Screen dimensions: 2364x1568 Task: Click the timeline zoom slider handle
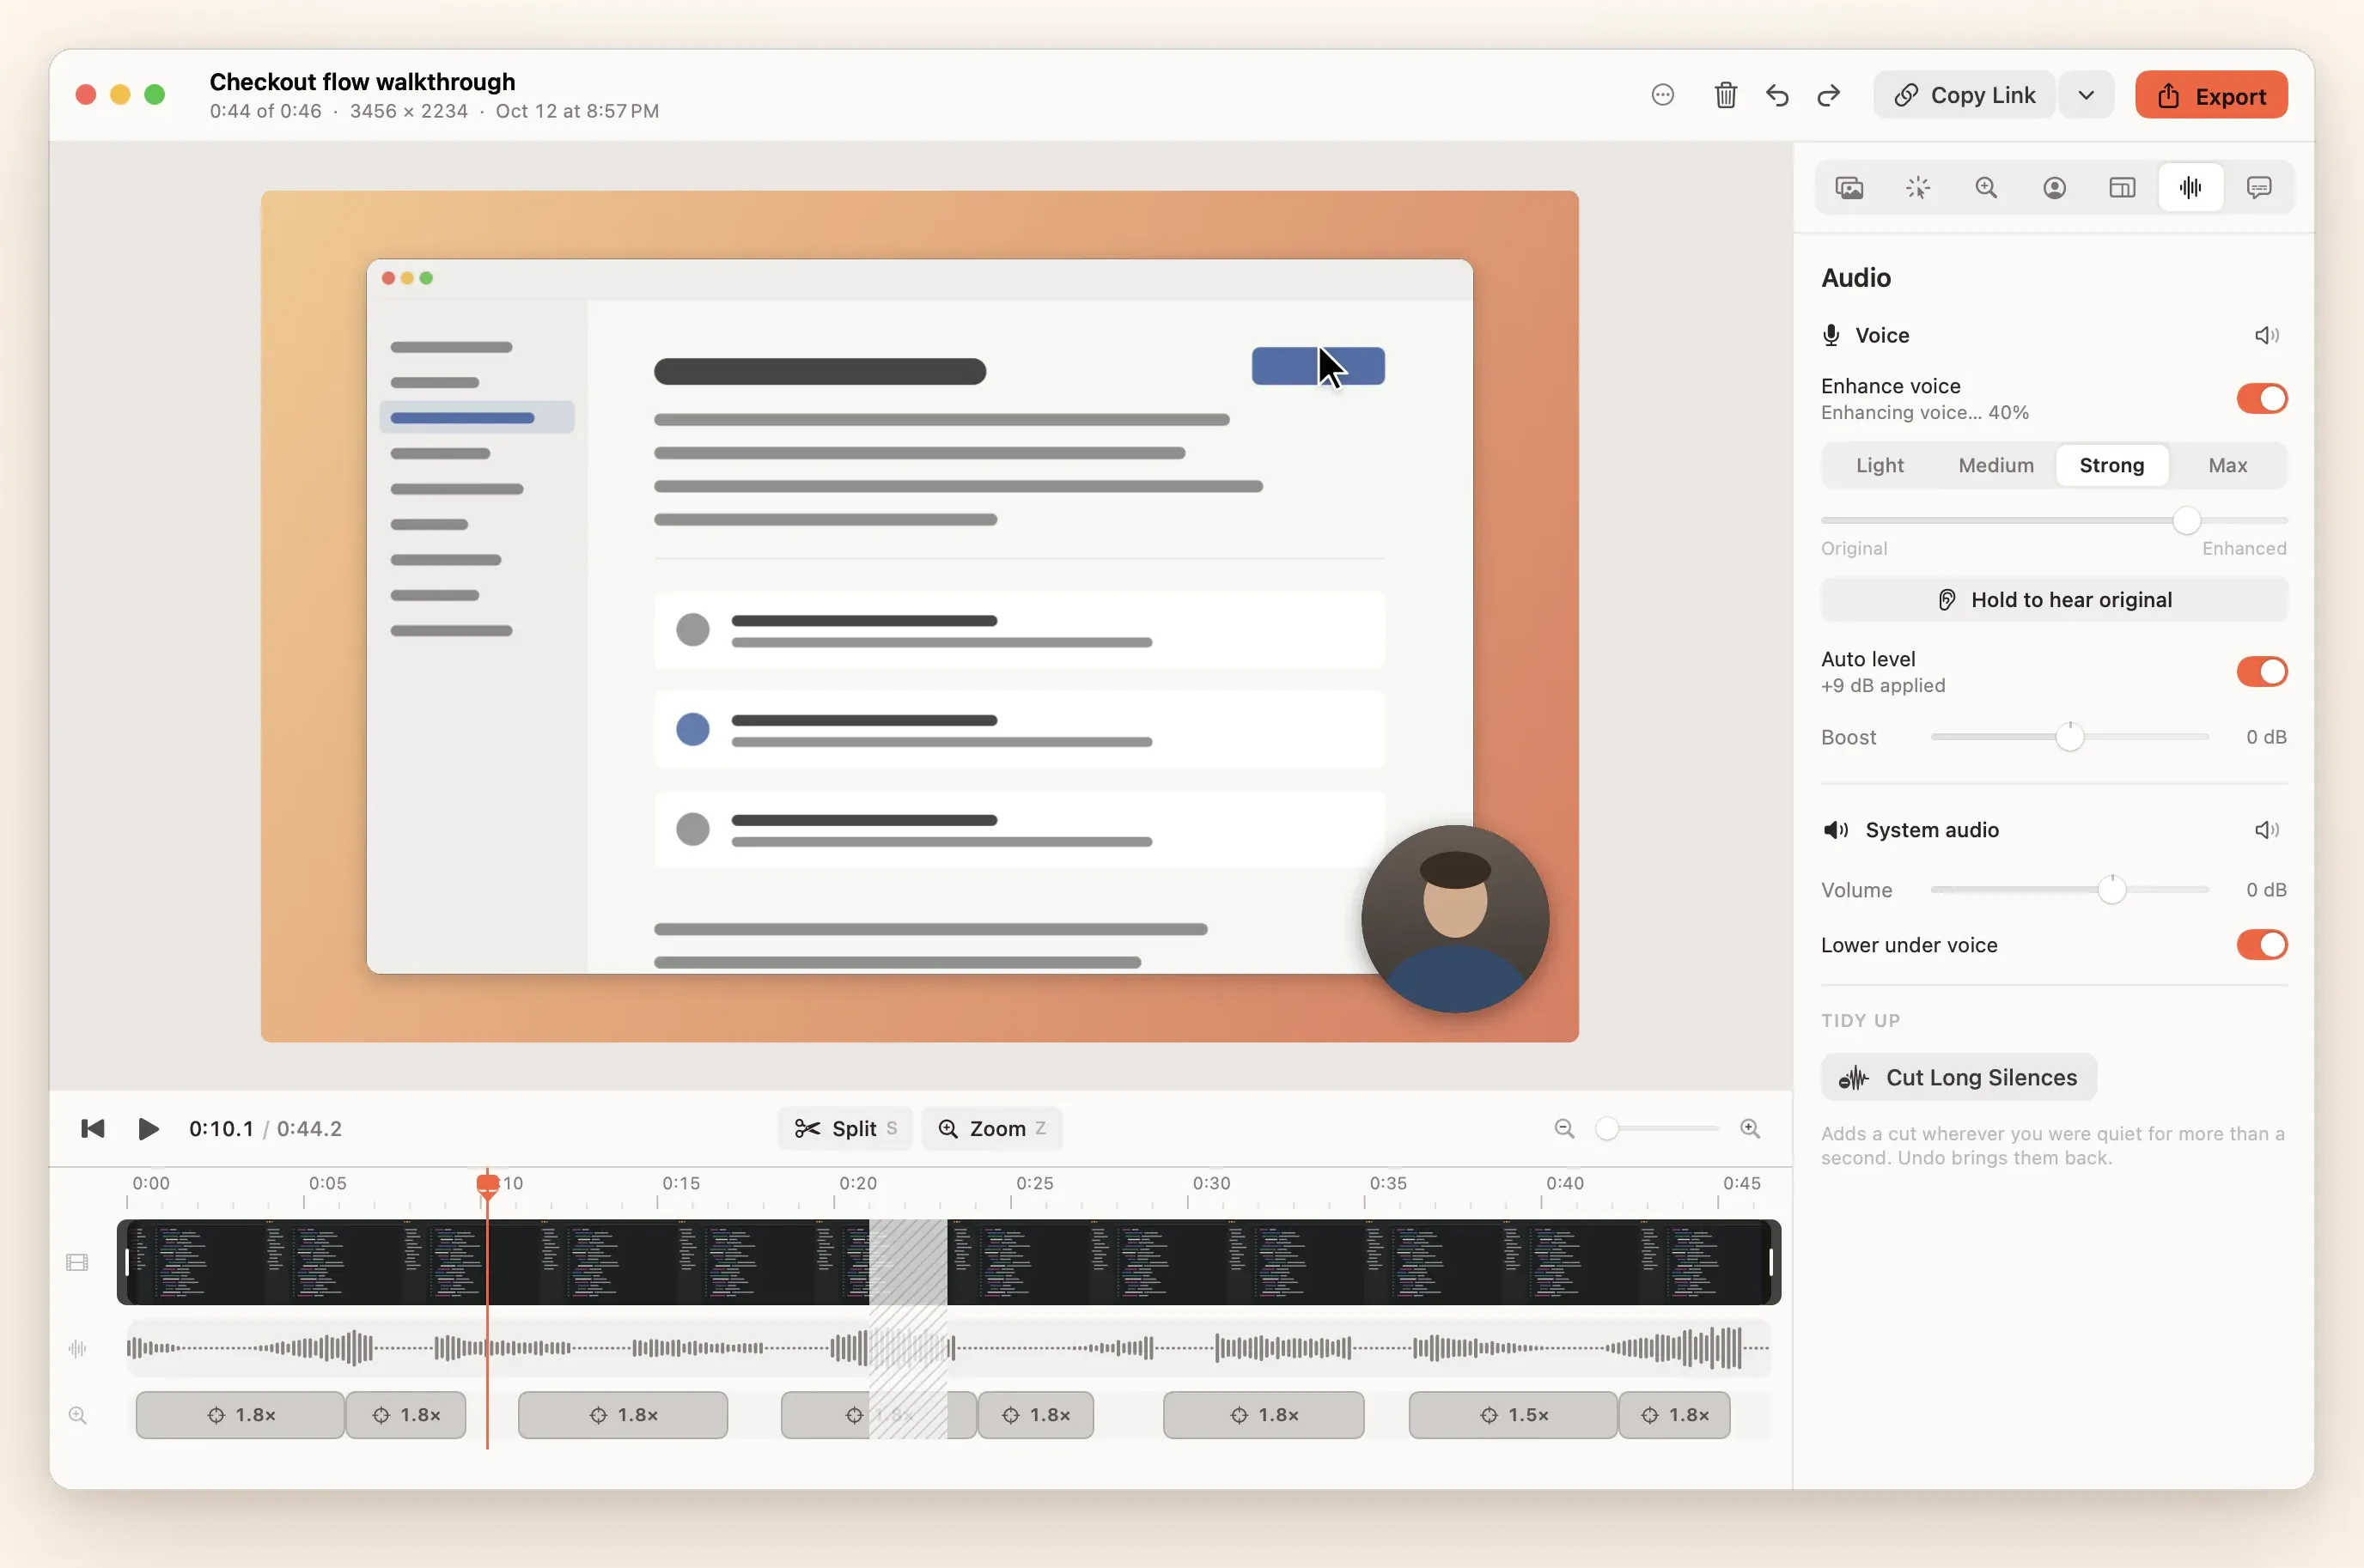[1606, 1129]
